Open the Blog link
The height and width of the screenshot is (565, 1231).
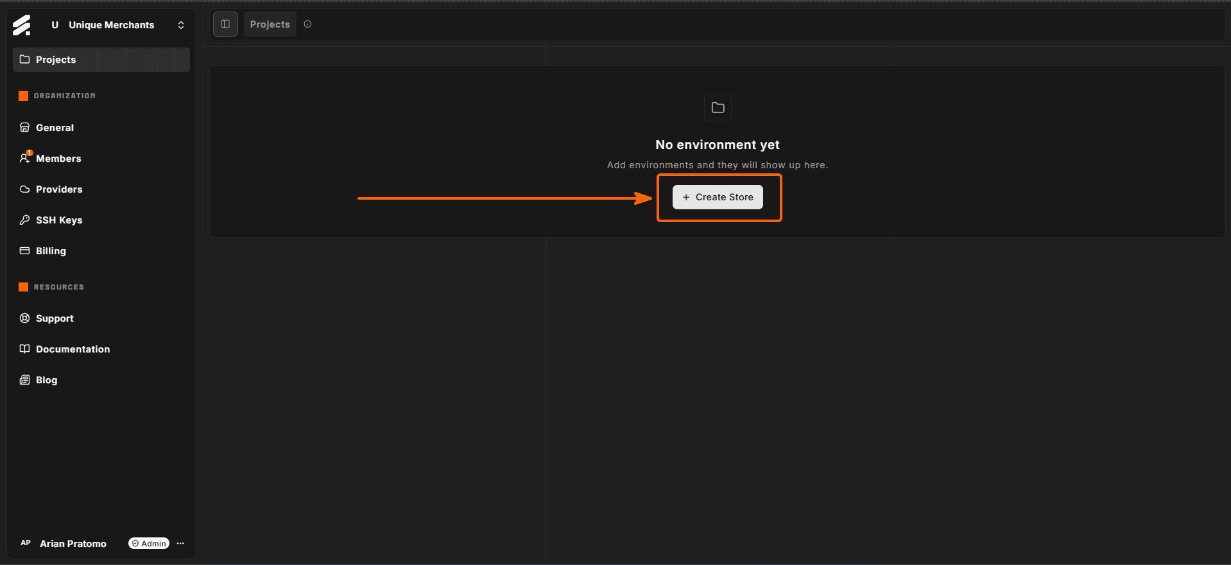click(x=101, y=380)
